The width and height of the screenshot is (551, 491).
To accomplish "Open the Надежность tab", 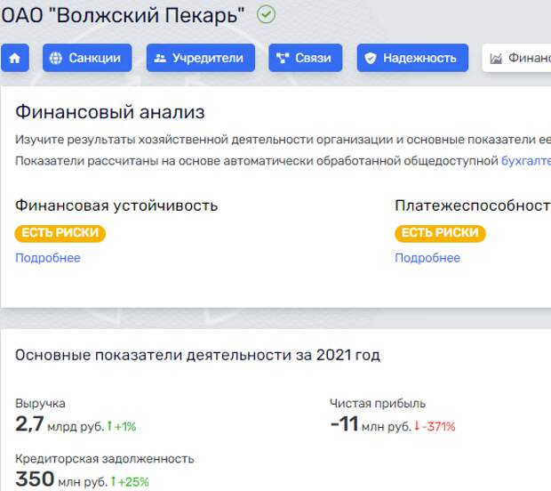I will (412, 58).
